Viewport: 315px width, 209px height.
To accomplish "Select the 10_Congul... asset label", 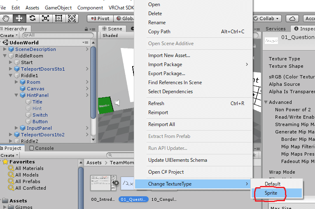I will click(x=164, y=200).
